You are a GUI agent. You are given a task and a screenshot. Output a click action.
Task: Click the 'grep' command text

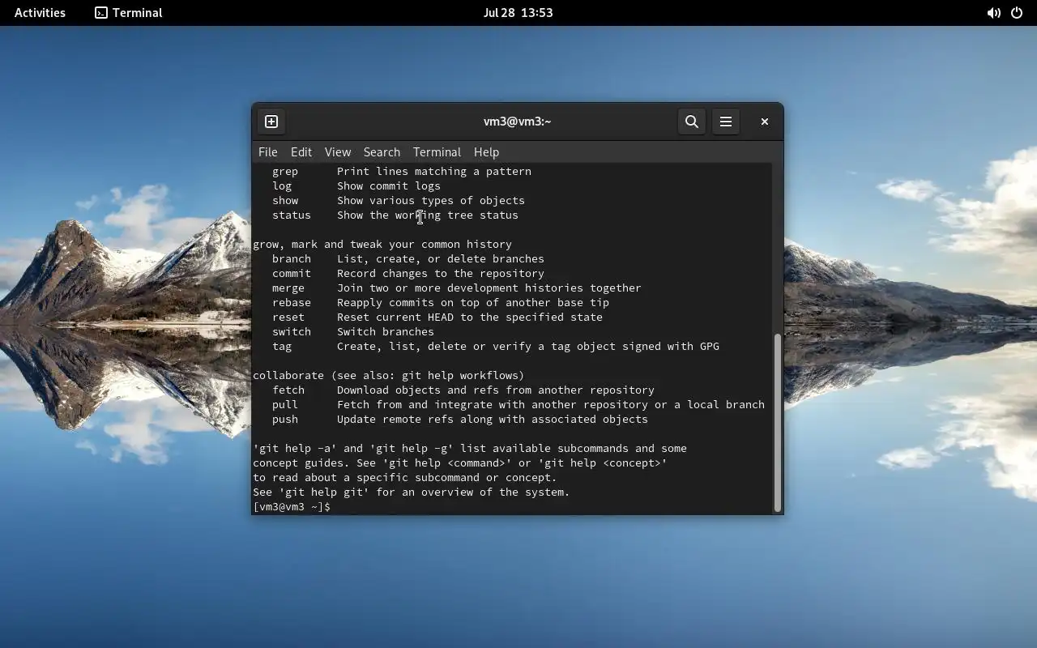[x=285, y=172]
